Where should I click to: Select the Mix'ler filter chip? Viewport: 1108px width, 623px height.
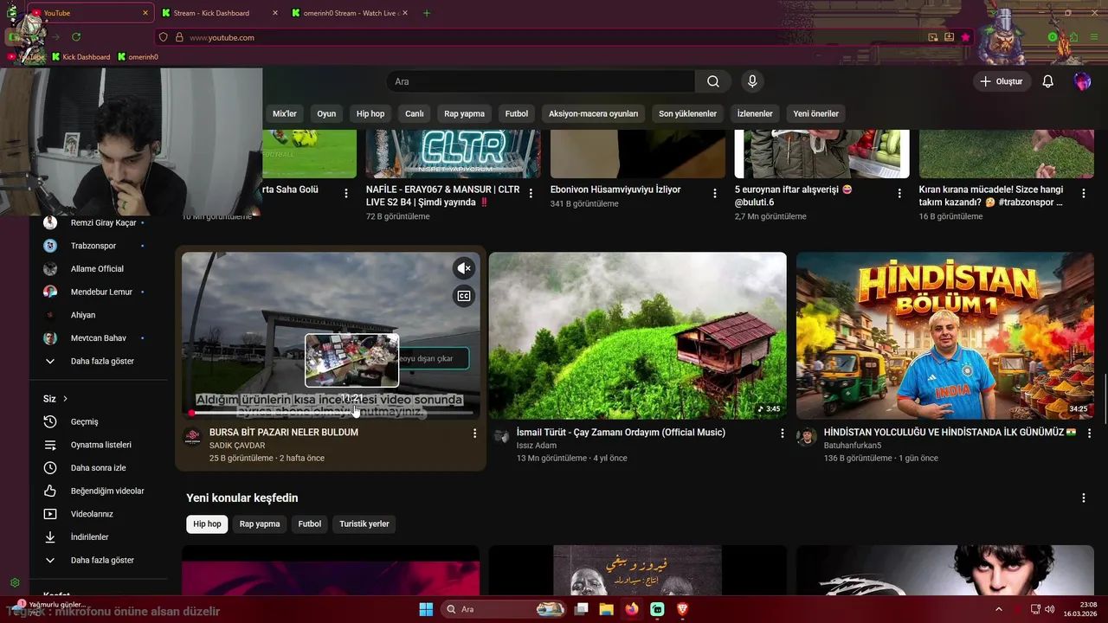(285, 113)
